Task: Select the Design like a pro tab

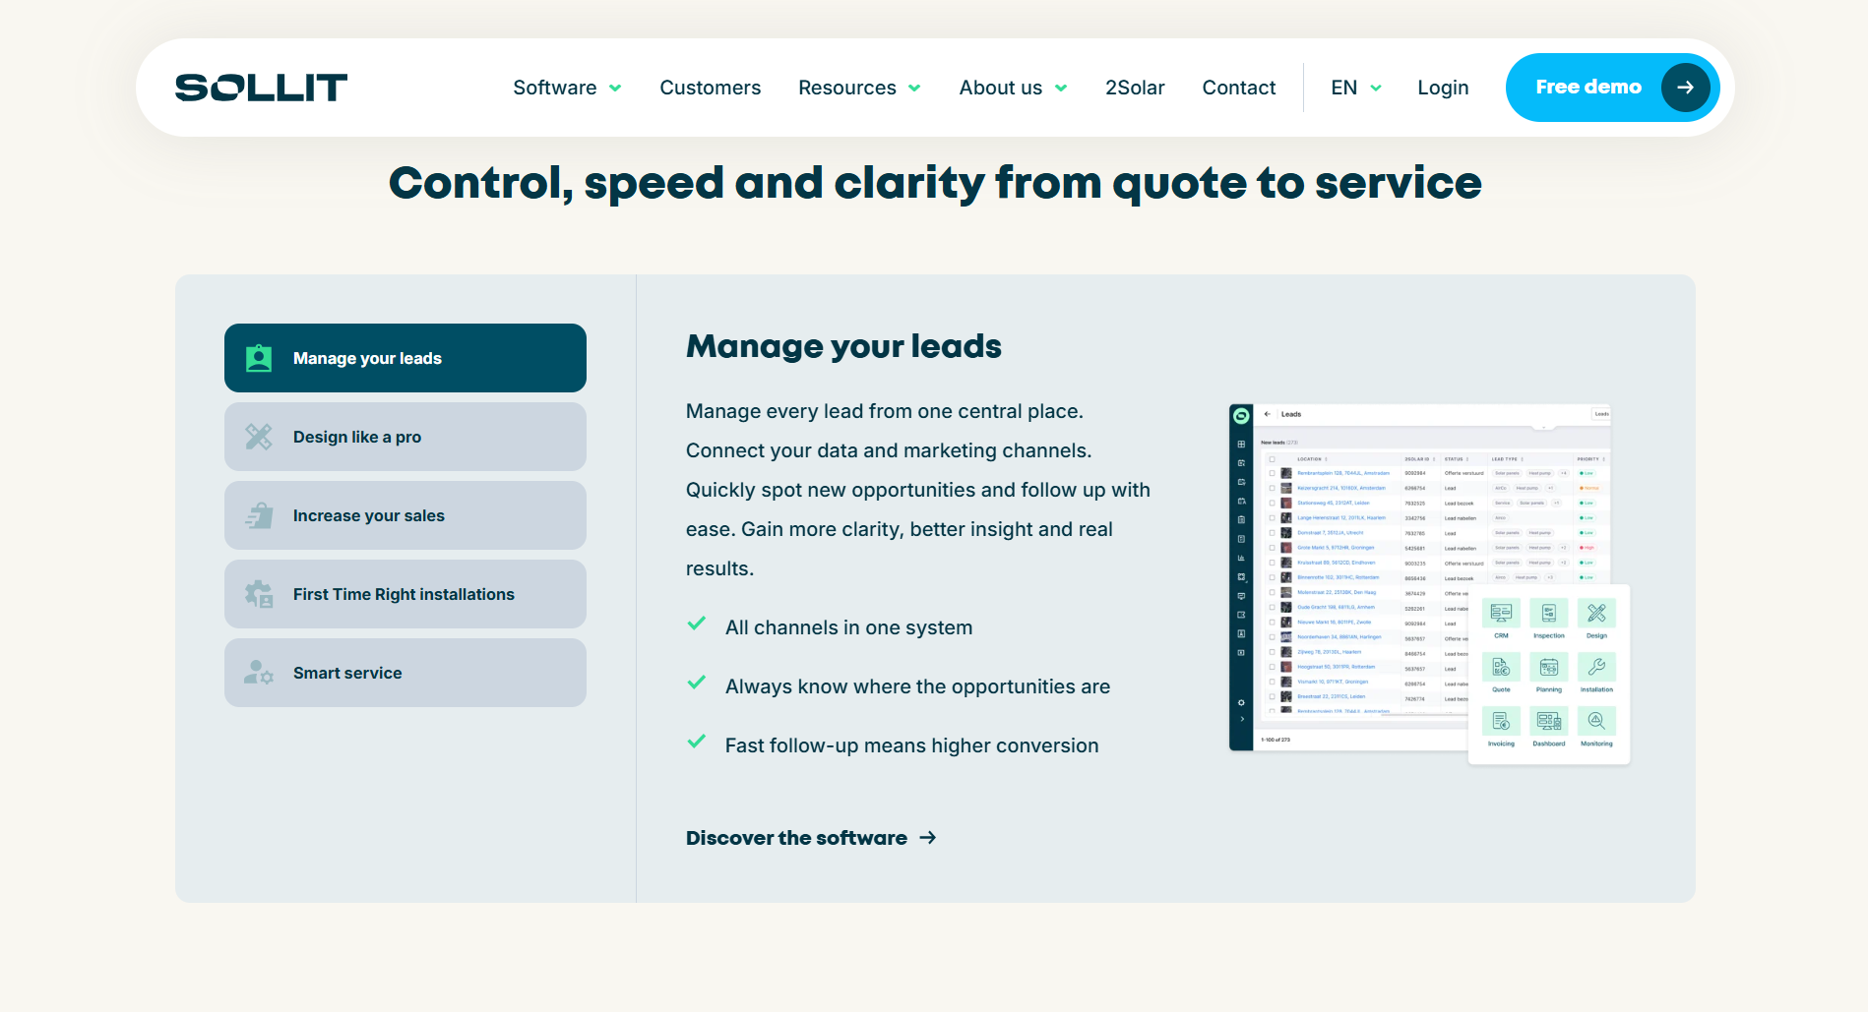Action: click(x=405, y=437)
